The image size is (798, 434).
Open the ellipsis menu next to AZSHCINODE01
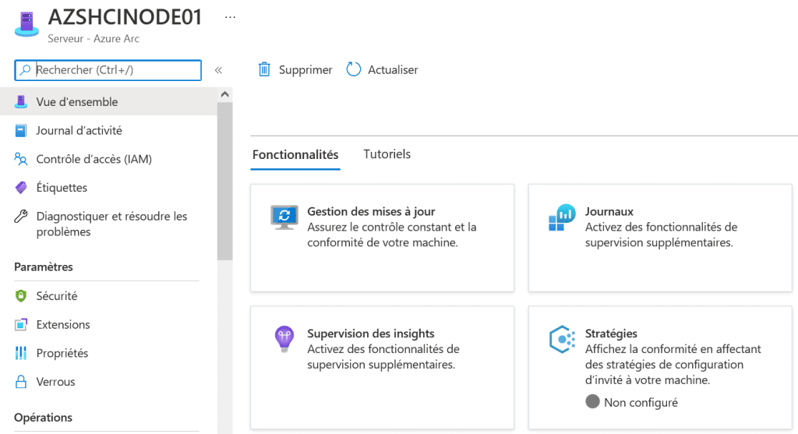pyautogui.click(x=230, y=16)
